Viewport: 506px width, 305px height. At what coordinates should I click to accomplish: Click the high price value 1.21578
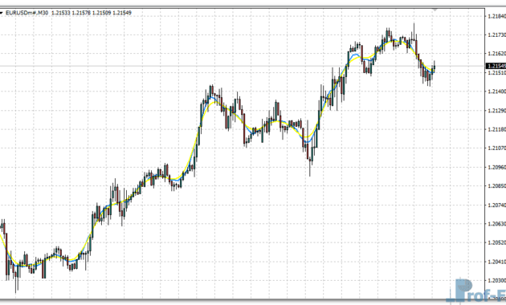[x=81, y=13]
